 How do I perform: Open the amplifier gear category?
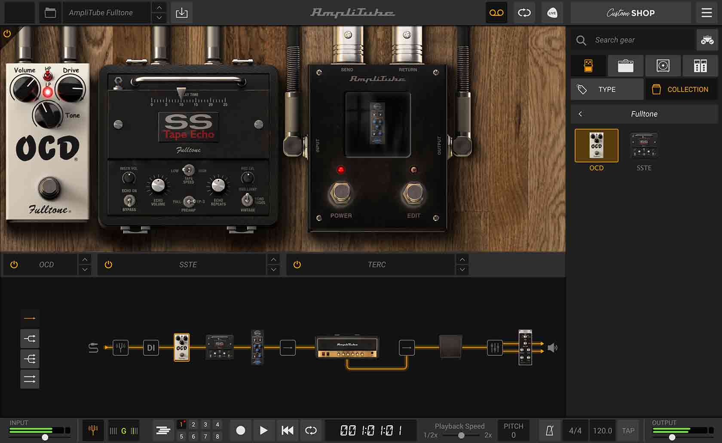click(626, 66)
